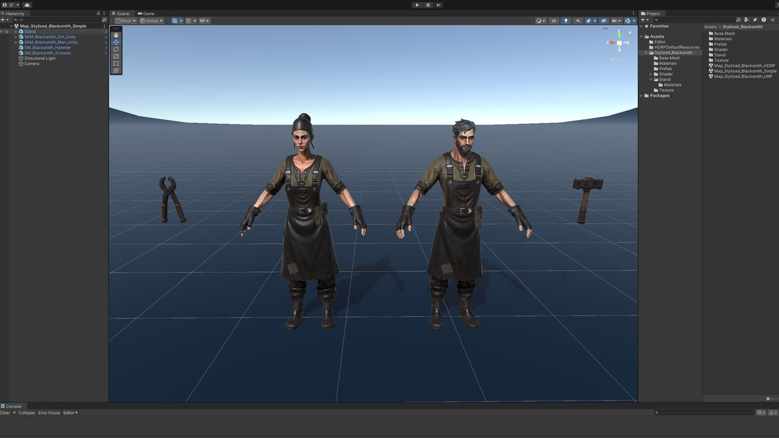This screenshot has height=438, width=779.
Task: Select the Move tool
Action: (116, 42)
